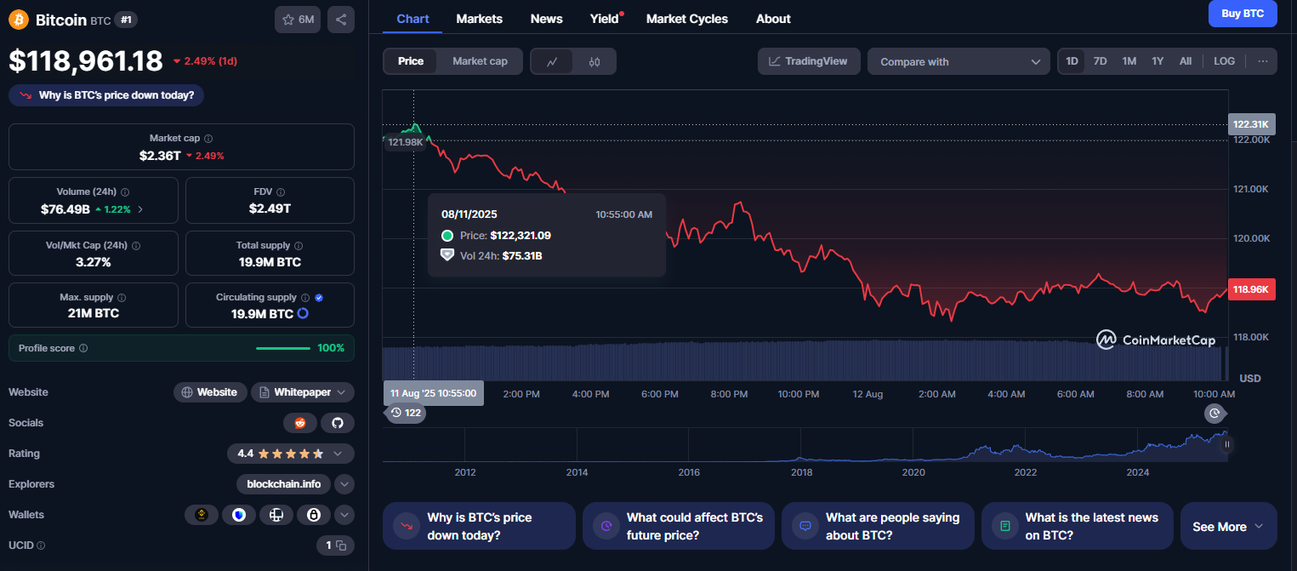Expand the Whitepaper dropdown

pyautogui.click(x=303, y=392)
